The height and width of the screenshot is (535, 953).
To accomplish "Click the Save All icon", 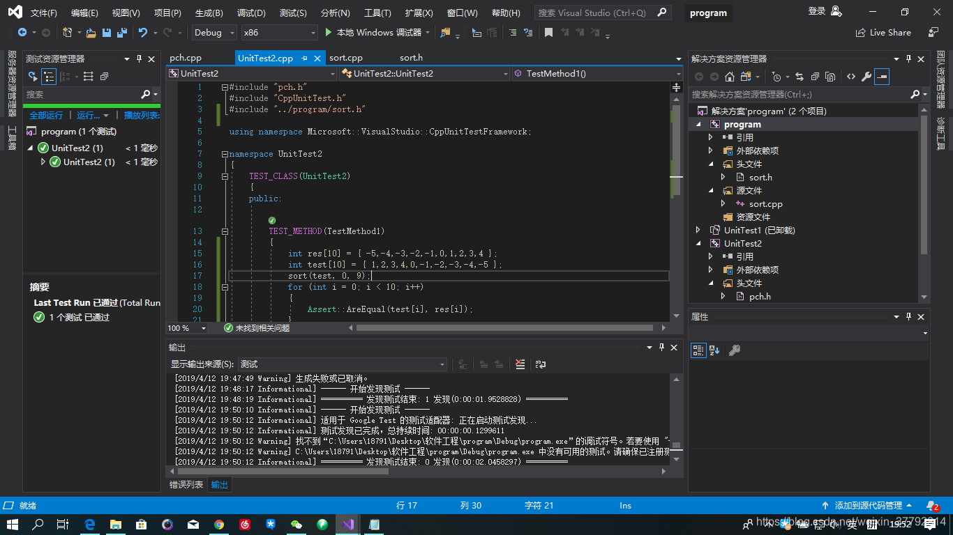I will [x=122, y=33].
